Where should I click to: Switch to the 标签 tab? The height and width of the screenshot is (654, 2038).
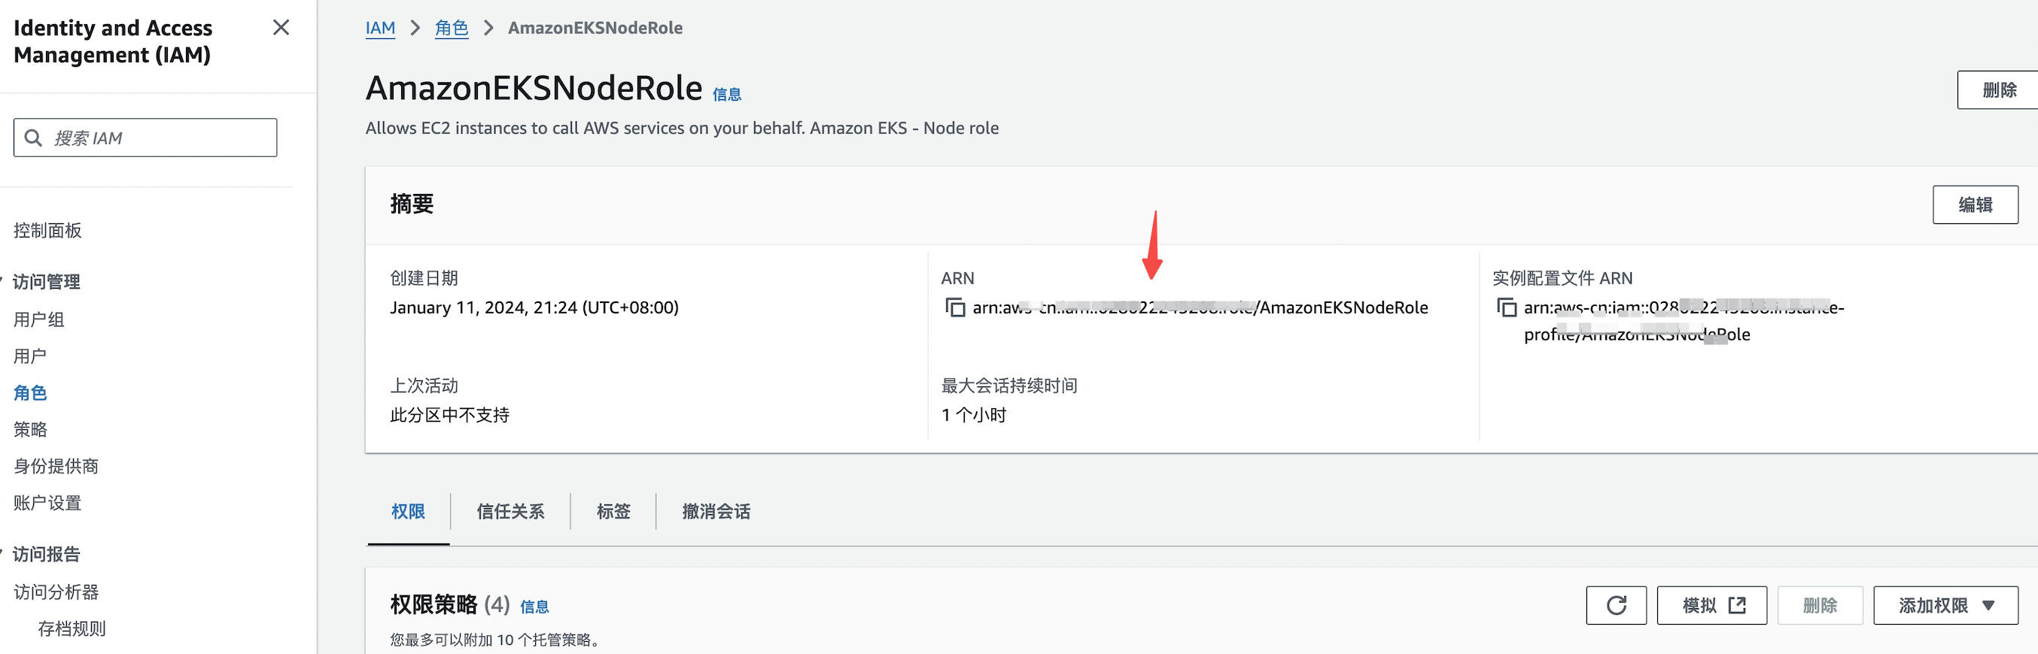[613, 512]
